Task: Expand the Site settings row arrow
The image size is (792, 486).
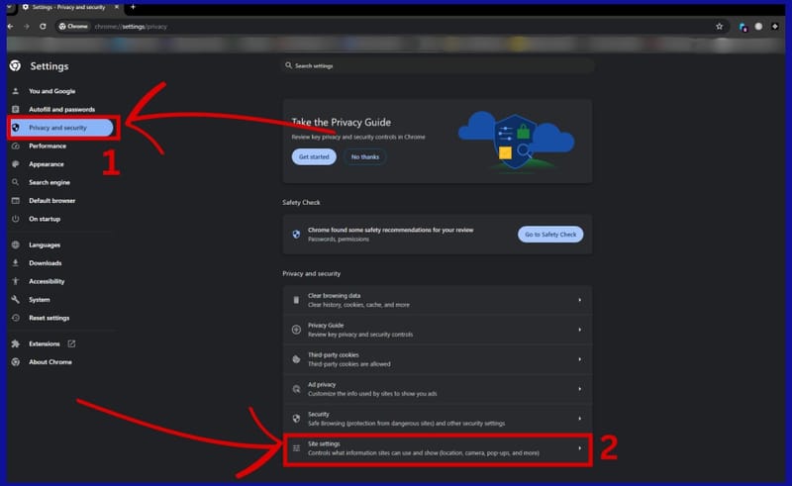Action: click(x=579, y=448)
